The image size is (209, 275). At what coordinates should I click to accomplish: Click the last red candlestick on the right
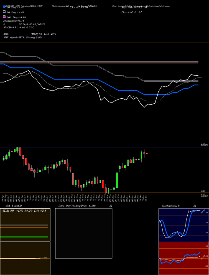point(147,154)
